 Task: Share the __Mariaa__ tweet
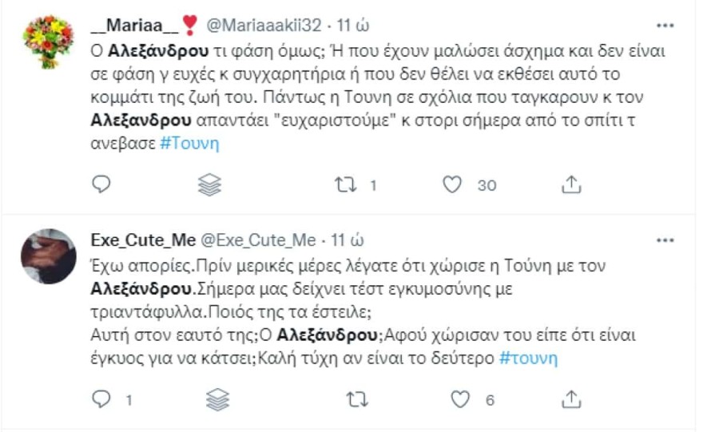tap(570, 185)
